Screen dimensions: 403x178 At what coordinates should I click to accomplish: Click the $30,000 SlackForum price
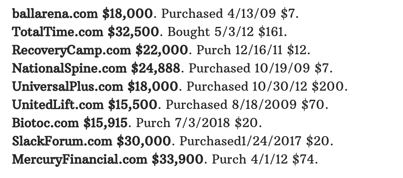coord(144,141)
